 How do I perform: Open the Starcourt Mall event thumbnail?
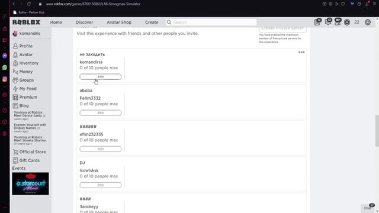pyautogui.click(x=30, y=183)
